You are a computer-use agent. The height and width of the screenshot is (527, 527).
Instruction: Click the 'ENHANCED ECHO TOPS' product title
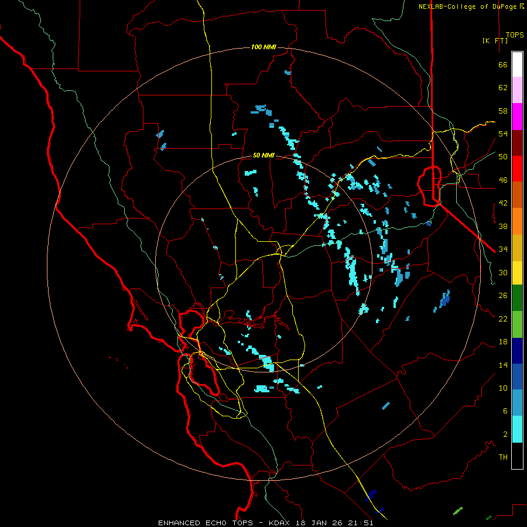[x=206, y=523]
